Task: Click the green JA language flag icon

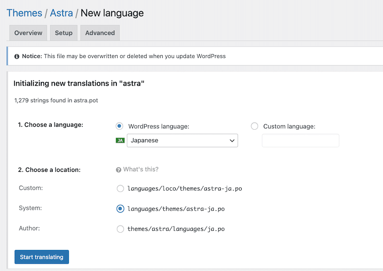Action: point(120,140)
